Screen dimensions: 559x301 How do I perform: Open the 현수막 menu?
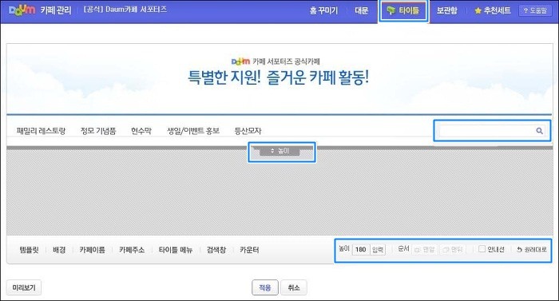pos(141,131)
